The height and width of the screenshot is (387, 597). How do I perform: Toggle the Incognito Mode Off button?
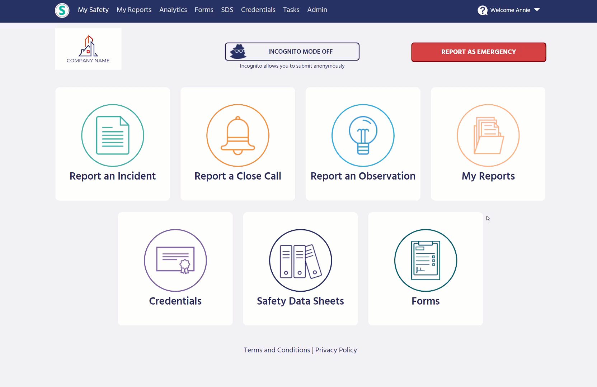292,52
